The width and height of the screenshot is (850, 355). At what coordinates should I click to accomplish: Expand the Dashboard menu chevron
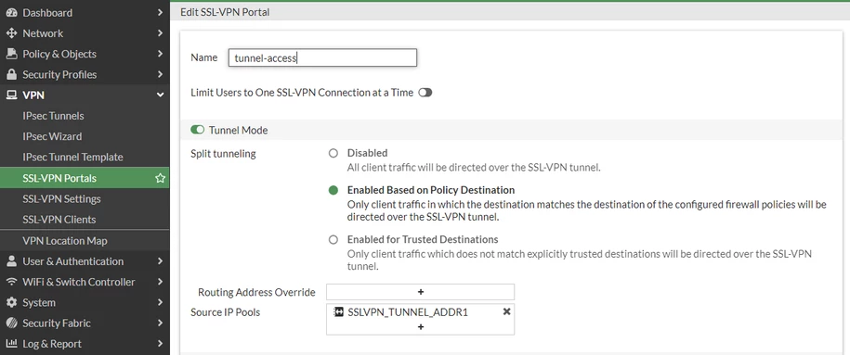tap(160, 12)
